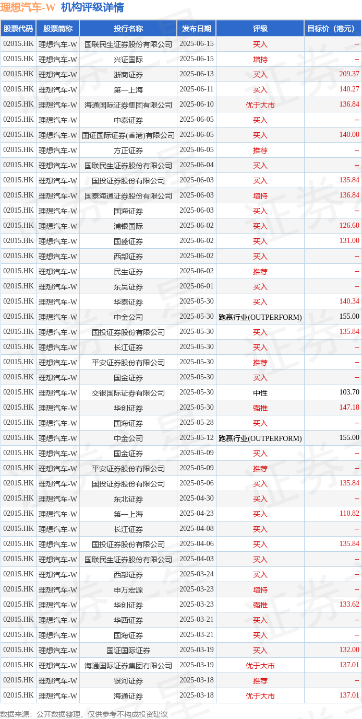Select 国证国际证券(香港)有限公司 cell
Screen dimensions: 362x719
click(x=128, y=135)
